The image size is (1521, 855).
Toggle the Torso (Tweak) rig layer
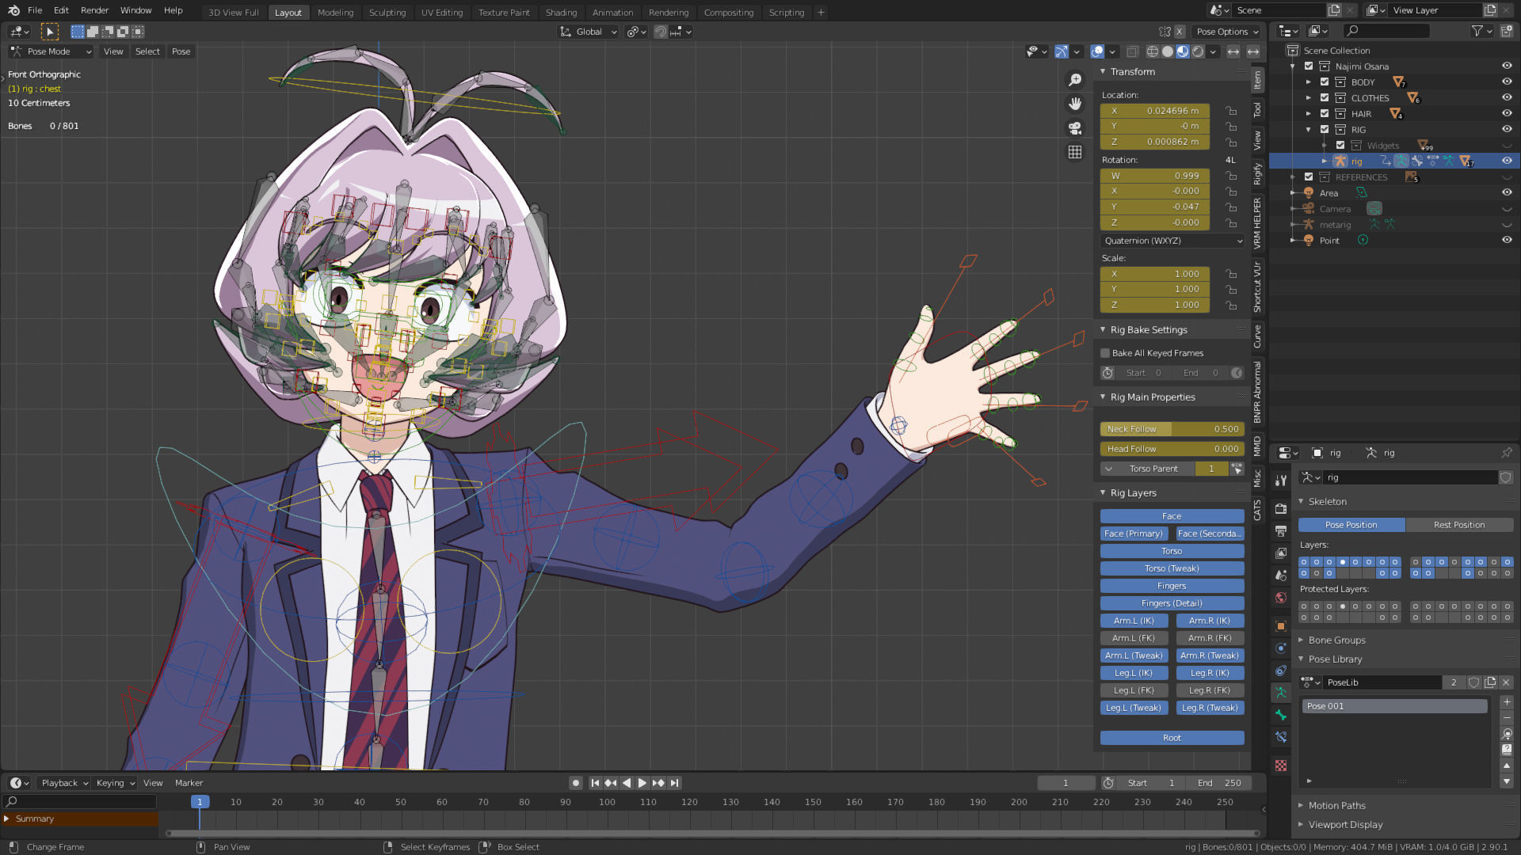pos(1172,568)
